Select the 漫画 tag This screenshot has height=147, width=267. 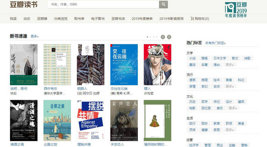[192, 80]
